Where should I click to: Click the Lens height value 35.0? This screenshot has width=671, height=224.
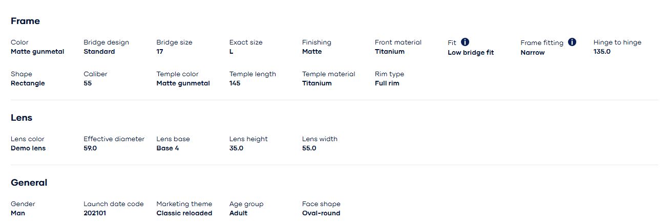(x=236, y=148)
